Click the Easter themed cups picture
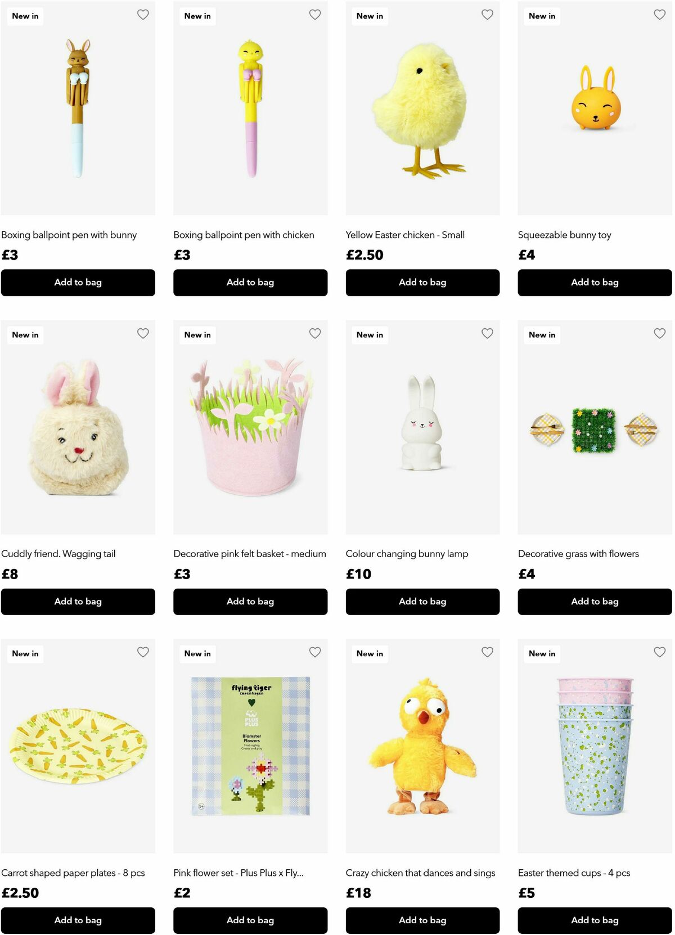675x935 pixels. point(595,746)
